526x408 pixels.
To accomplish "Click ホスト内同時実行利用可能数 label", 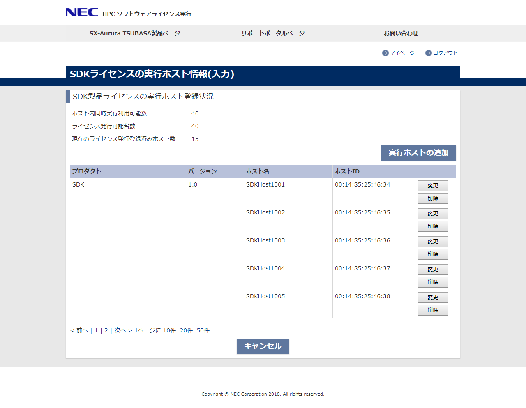I will click(x=109, y=113).
